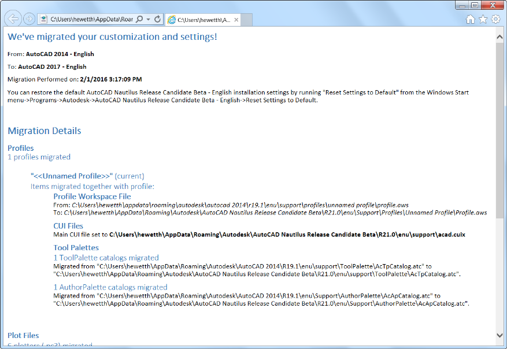Viewport: 507px width, 349px height.
Task: Click '1 profiles migrated' text
Action: [39, 157]
